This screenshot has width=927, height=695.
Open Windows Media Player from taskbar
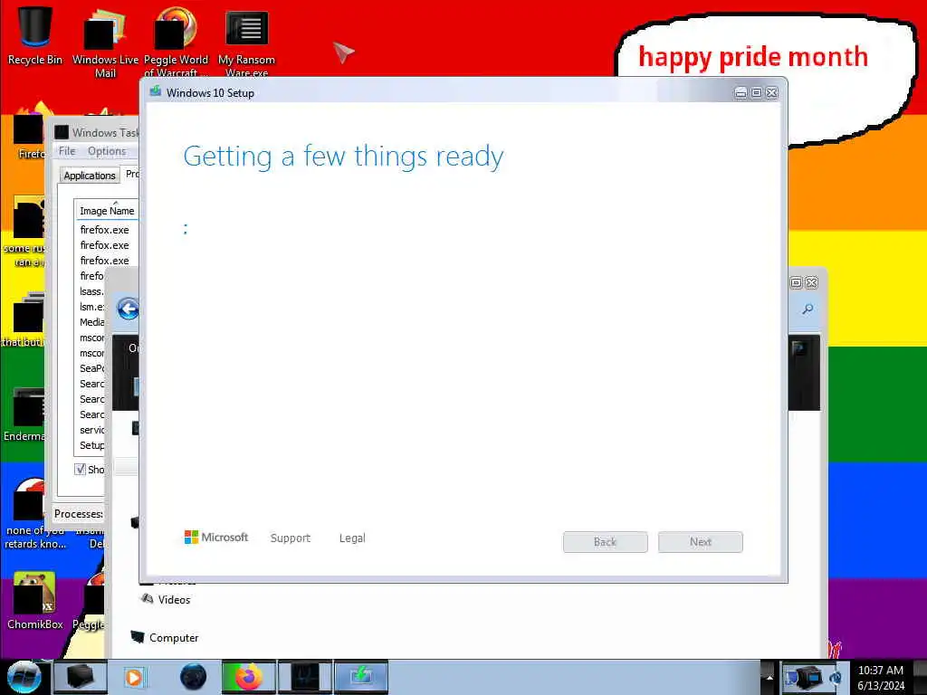[134, 677]
